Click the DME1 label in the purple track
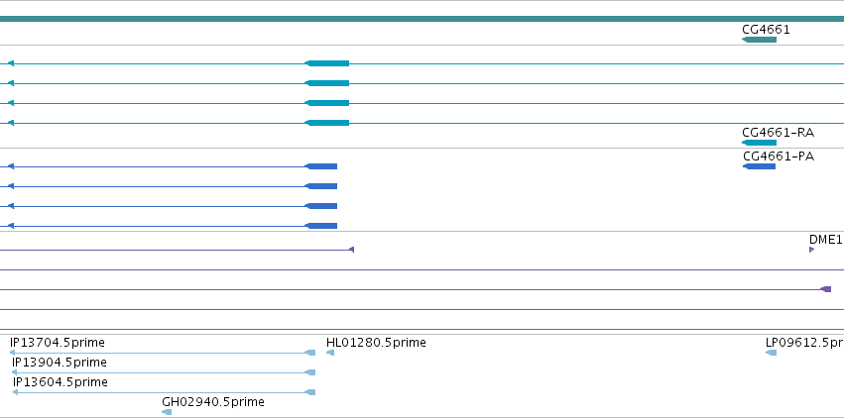844x418 pixels. pyautogui.click(x=826, y=240)
